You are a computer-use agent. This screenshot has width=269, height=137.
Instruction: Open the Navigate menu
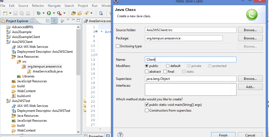click(54, 6)
